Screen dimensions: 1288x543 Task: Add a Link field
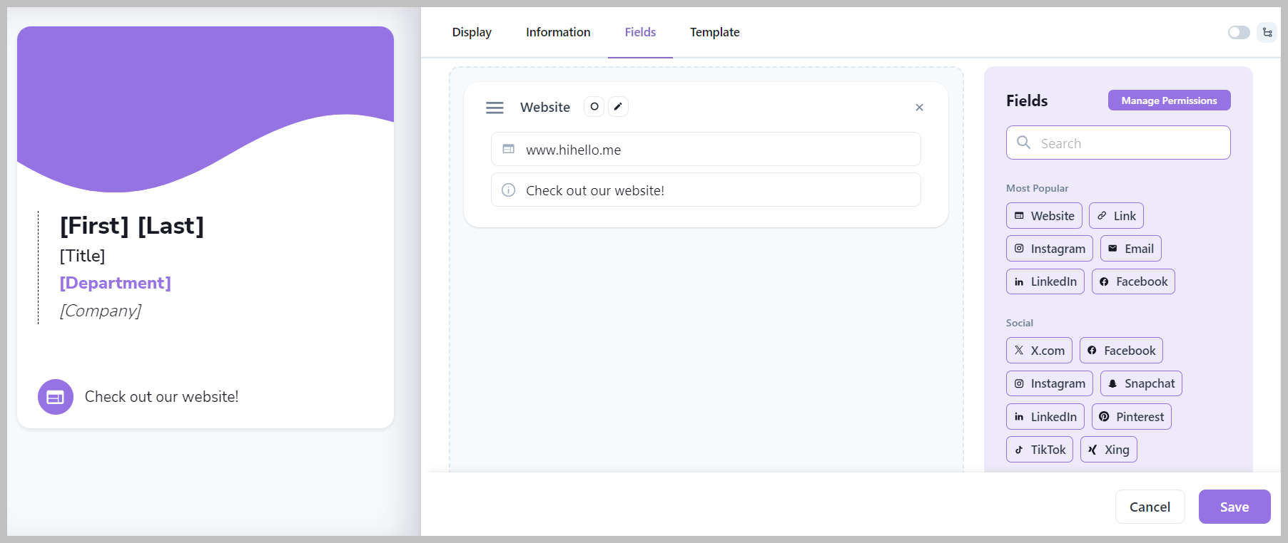click(1116, 216)
